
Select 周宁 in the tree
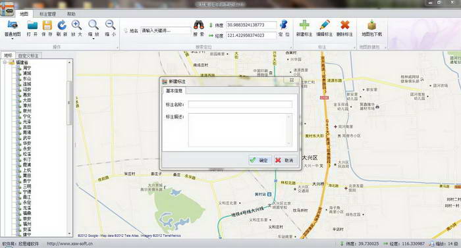pyautogui.click(x=27, y=68)
